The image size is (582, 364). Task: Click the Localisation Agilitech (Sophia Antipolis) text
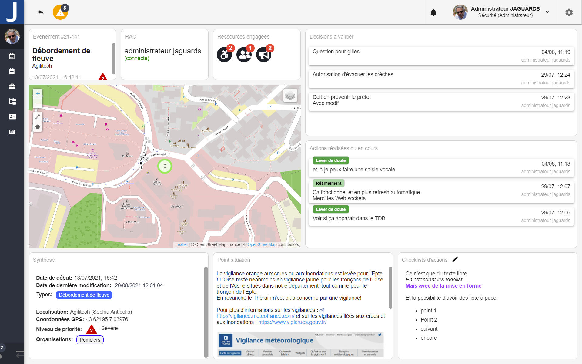tap(84, 312)
